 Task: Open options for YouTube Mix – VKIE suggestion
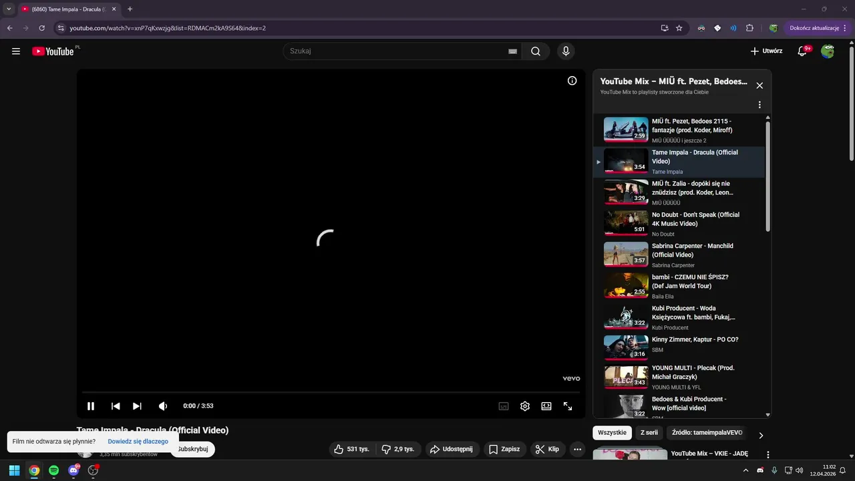point(767,454)
